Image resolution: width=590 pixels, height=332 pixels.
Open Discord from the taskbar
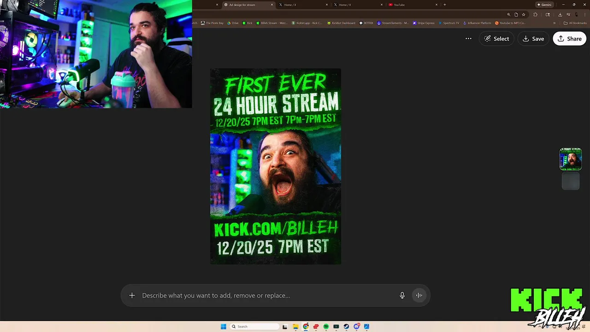point(356,326)
